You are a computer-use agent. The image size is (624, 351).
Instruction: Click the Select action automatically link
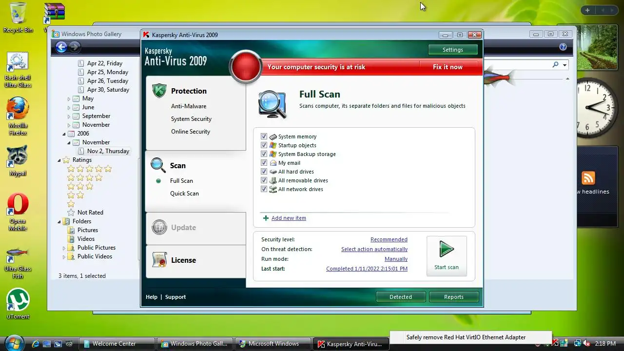click(374, 249)
